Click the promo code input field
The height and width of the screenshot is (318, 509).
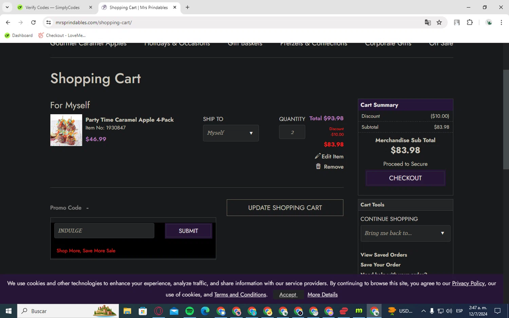pyautogui.click(x=104, y=231)
